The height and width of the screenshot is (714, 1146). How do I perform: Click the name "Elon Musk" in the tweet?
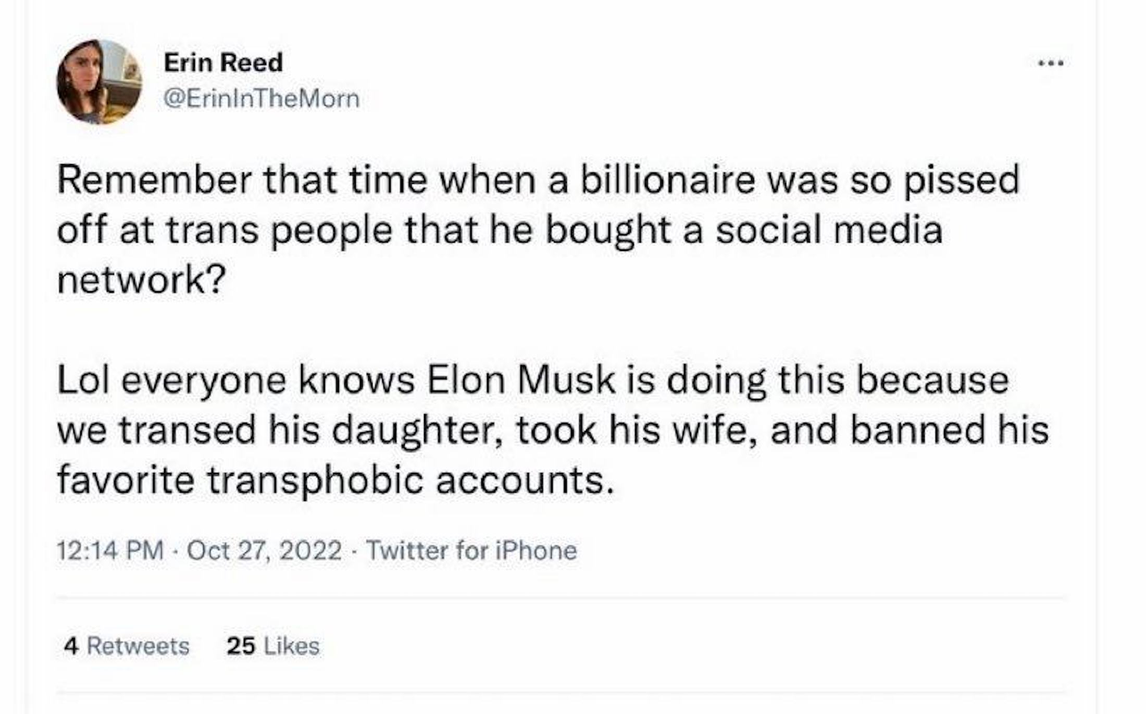[521, 380]
